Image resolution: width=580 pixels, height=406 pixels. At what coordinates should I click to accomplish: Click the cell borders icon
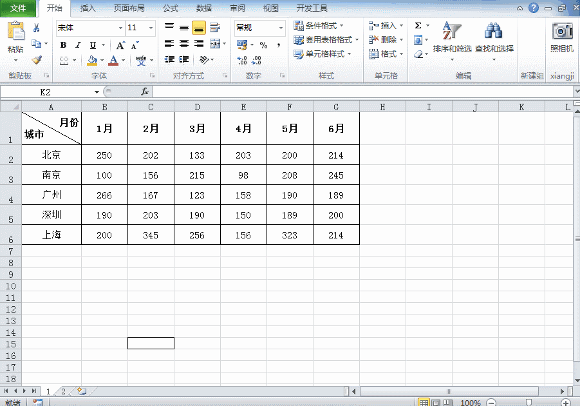(x=64, y=61)
